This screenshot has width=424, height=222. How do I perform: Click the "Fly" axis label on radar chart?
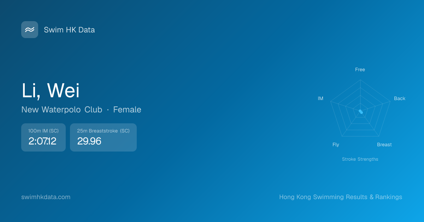coord(336,144)
